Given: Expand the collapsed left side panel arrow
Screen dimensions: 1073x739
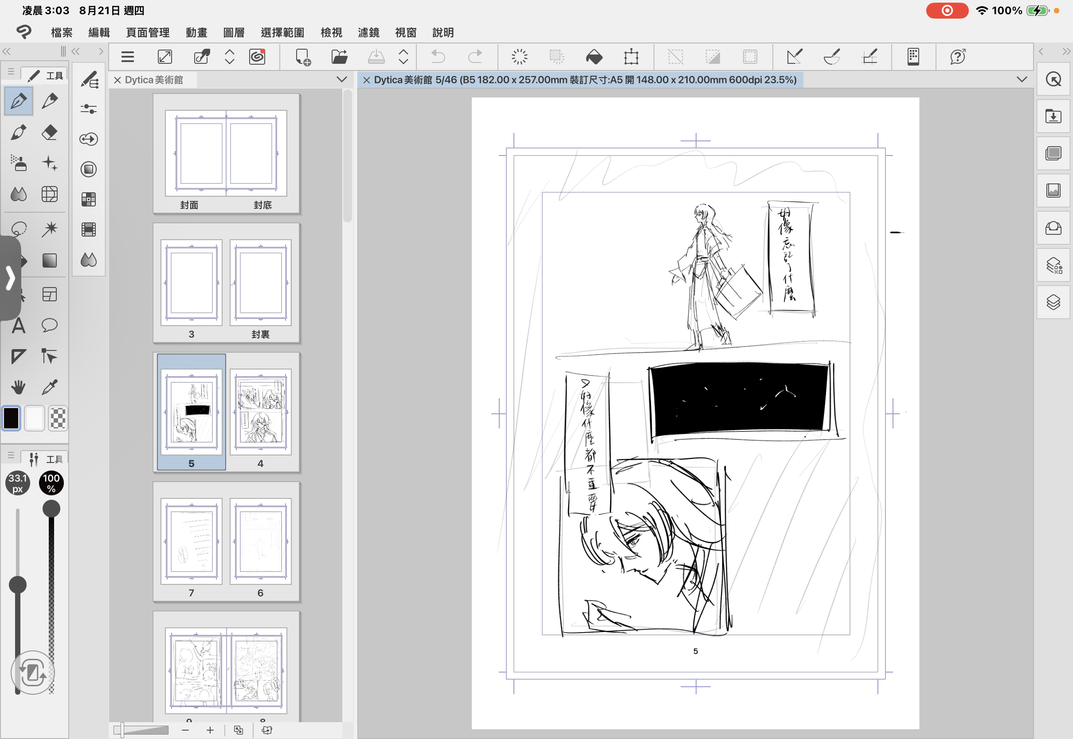Looking at the screenshot, I should click(10, 279).
